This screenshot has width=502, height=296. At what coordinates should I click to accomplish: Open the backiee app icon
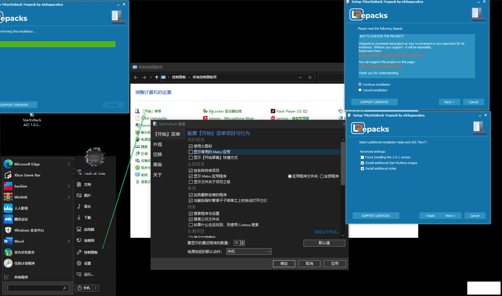[8, 186]
